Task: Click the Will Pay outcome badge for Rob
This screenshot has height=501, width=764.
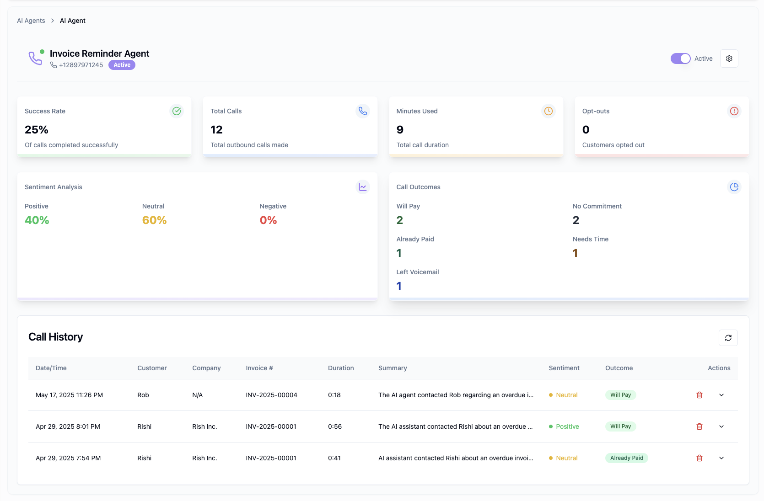Action: coord(620,394)
